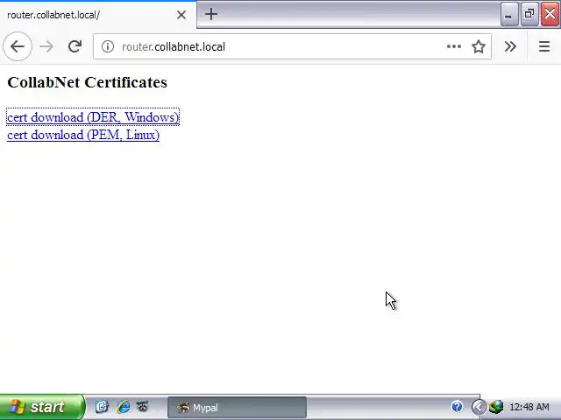Show site information icon in address bar
This screenshot has height=420, width=561.
click(107, 46)
